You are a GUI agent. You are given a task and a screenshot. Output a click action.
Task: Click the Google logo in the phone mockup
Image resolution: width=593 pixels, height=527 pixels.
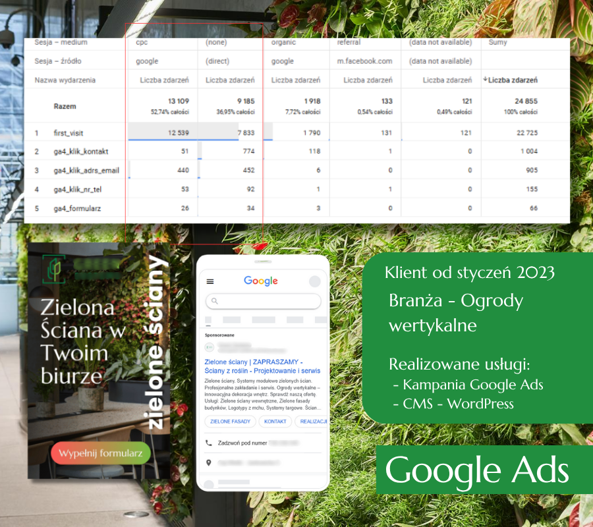tap(260, 281)
